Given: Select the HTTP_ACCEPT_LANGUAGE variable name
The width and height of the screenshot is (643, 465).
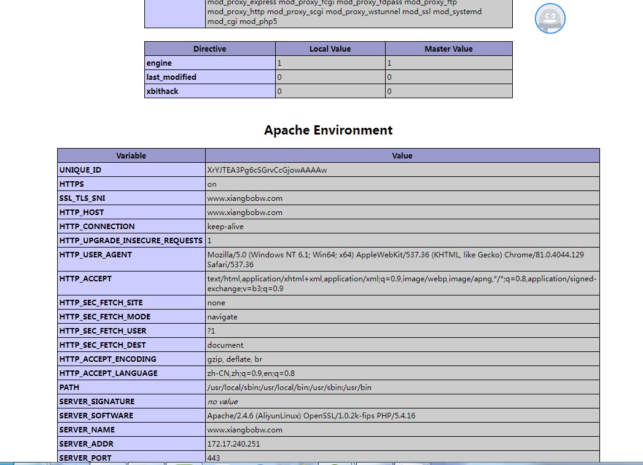Looking at the screenshot, I should point(109,373).
